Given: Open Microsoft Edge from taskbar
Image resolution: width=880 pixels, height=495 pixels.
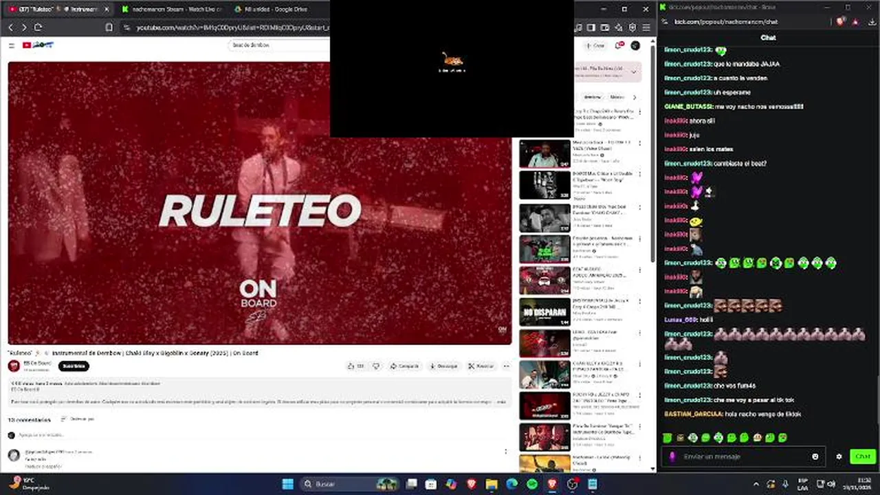Looking at the screenshot, I should point(512,484).
